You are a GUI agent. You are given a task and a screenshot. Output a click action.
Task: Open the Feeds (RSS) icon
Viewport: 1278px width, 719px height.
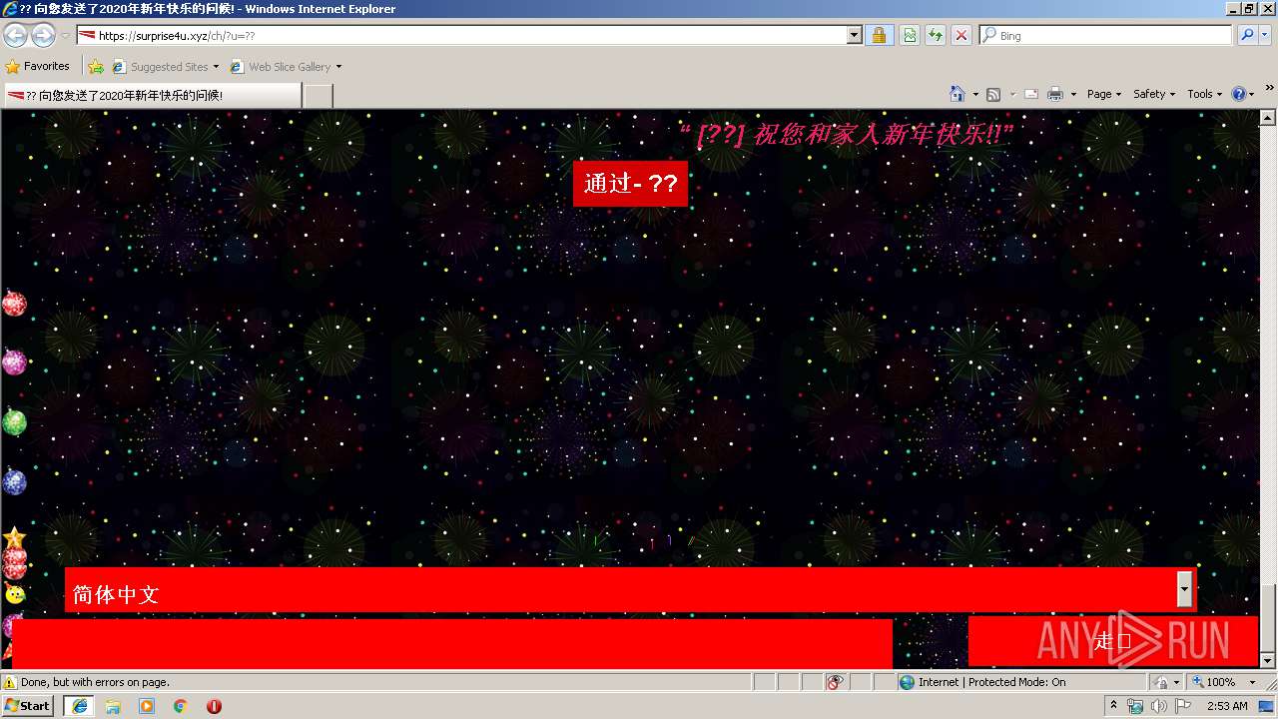(x=993, y=94)
